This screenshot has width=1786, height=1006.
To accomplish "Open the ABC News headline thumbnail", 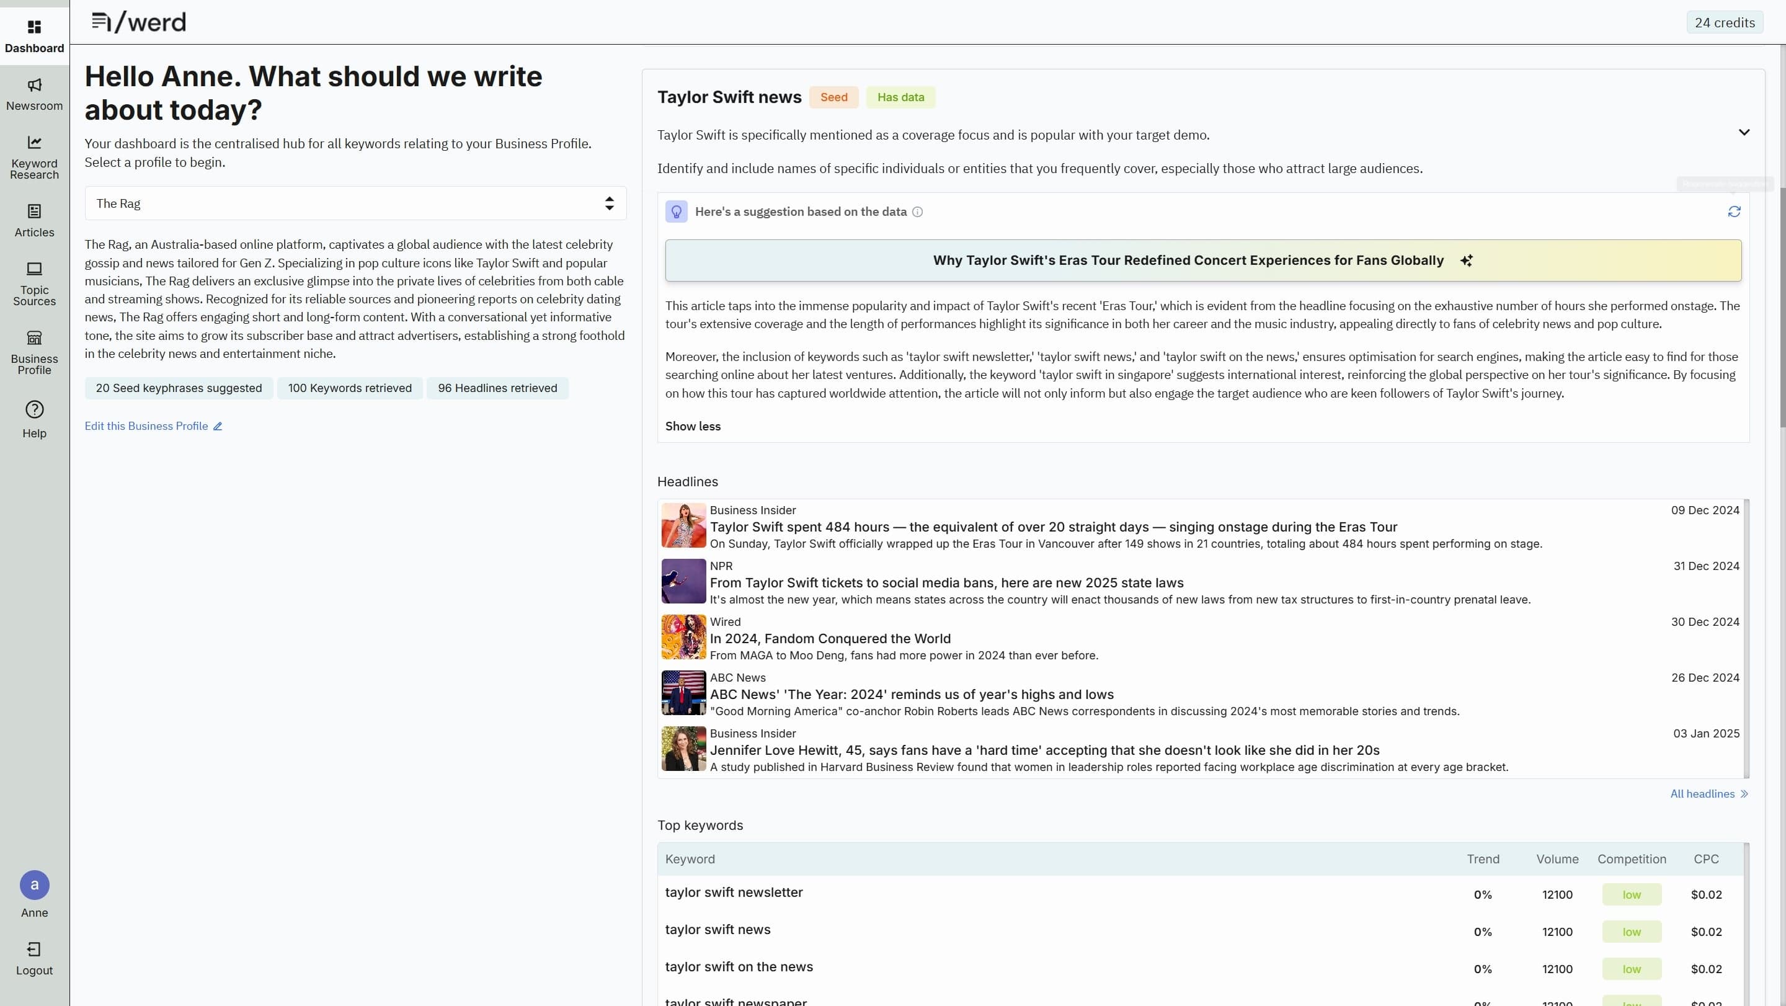I will pos(683,693).
